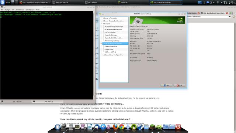236x133 pixels.
Task: Open the screenshot tool in the dock
Action: [83, 127]
